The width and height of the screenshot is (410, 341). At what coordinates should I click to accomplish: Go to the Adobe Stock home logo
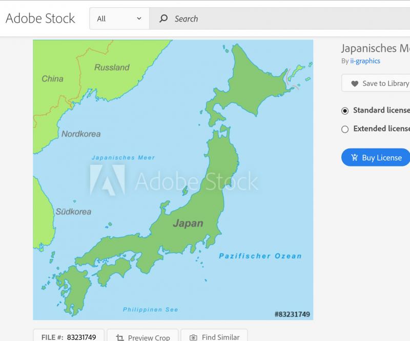click(40, 18)
